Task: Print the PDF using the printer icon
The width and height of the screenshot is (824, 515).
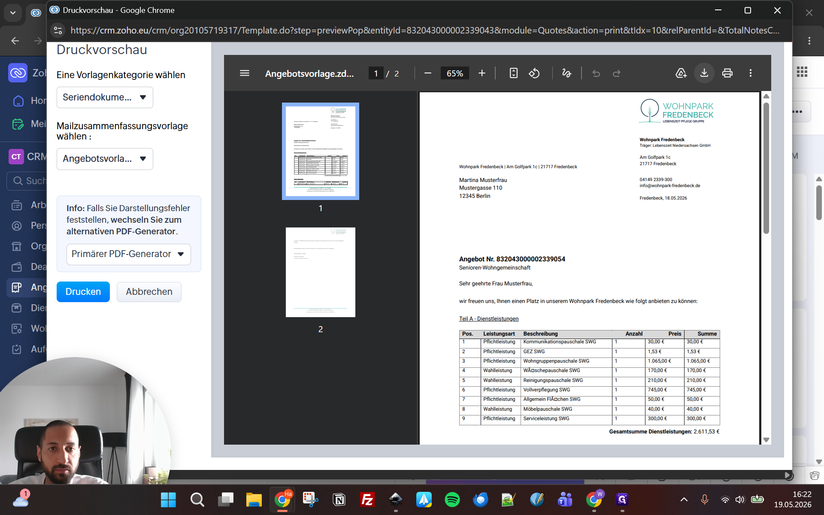Action: (727, 73)
